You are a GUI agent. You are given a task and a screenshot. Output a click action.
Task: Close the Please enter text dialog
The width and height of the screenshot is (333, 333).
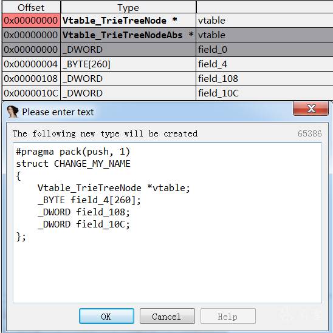click(x=311, y=109)
